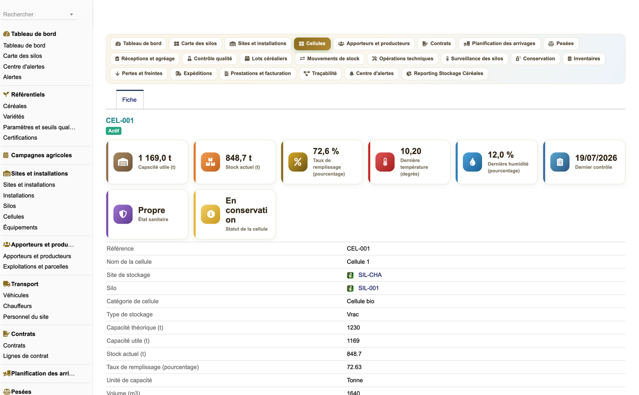Viewport: 639px width, 395px height.
Task: Go to Carte des silos in top navigation
Action: (x=195, y=44)
